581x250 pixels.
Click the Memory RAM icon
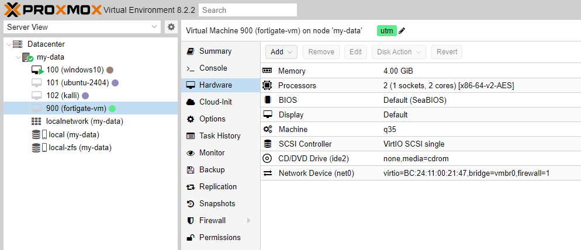coord(267,71)
